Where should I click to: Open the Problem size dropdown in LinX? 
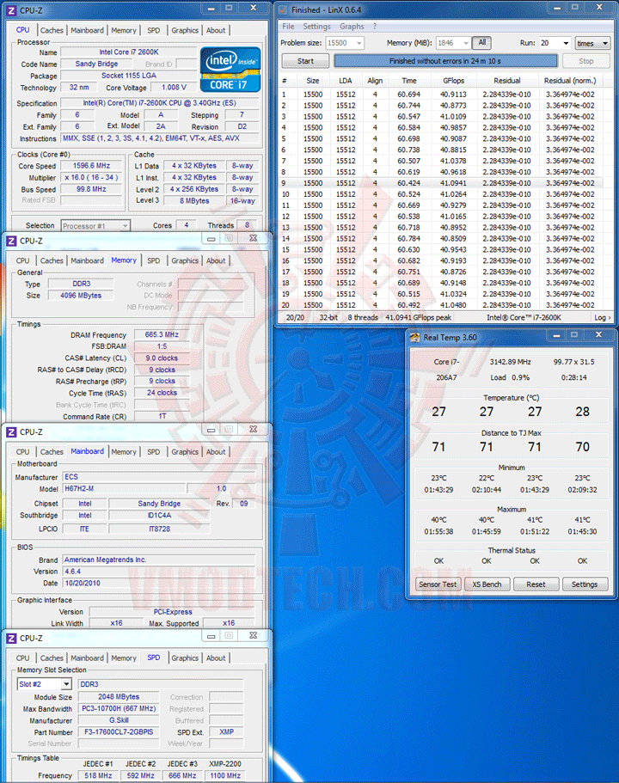click(x=359, y=44)
